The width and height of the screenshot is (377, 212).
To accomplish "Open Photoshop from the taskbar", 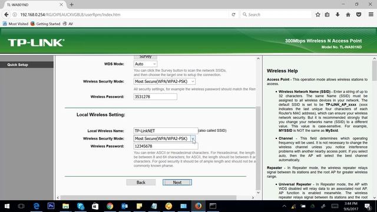I will coord(51,206).
